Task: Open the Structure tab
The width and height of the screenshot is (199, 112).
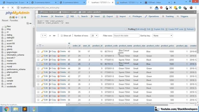Action: 57,16
